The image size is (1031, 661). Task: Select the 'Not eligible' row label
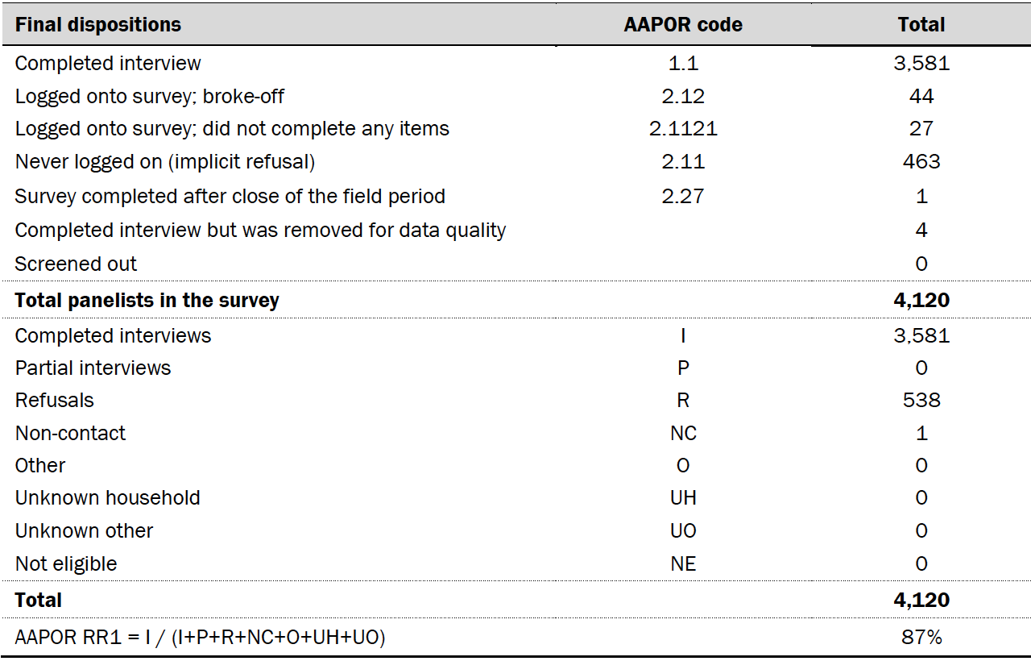pos(66,563)
